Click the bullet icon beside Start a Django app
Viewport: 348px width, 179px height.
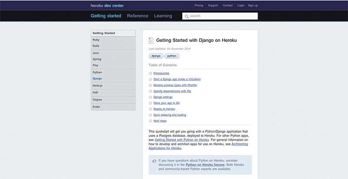pyautogui.click(x=151, y=80)
